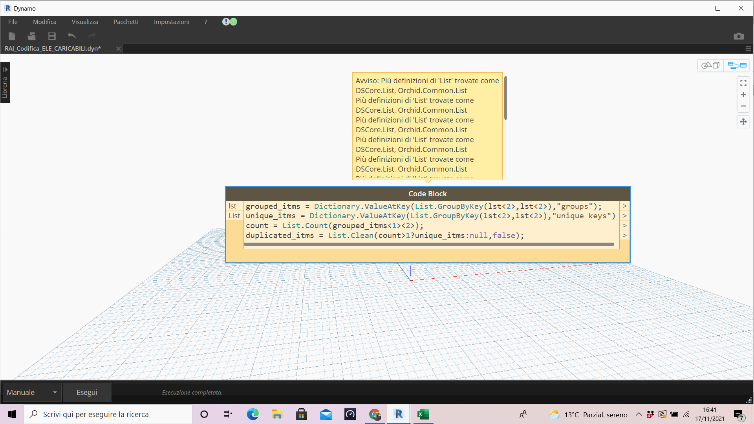Click the grouped_itms output port
The image size is (754, 424).
[x=624, y=206]
